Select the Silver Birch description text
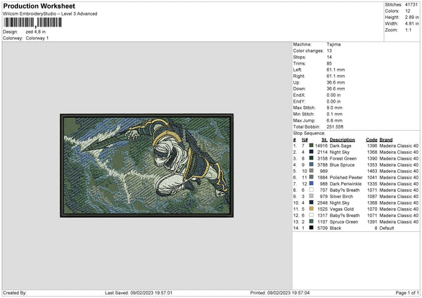Screen dimensions: 422x298 (x=343, y=196)
